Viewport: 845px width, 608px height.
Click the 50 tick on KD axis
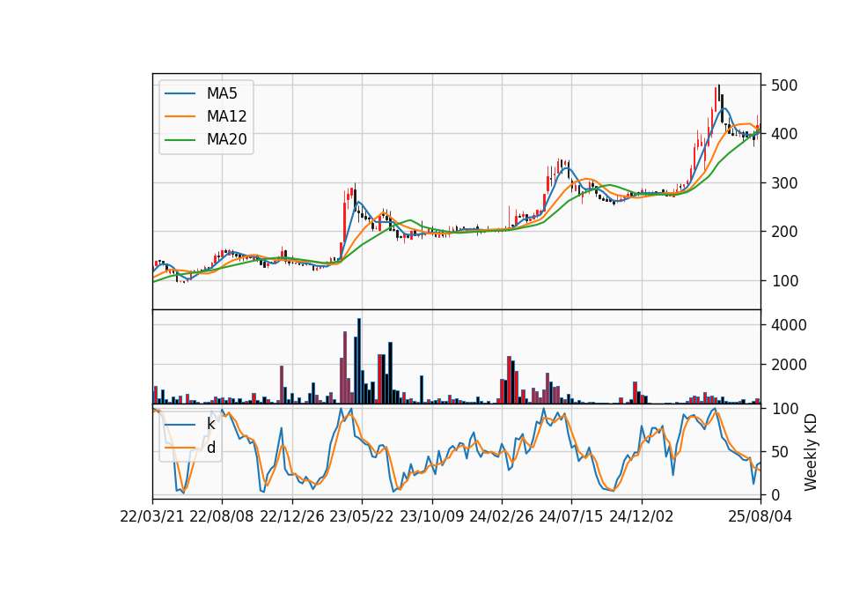[780, 452]
